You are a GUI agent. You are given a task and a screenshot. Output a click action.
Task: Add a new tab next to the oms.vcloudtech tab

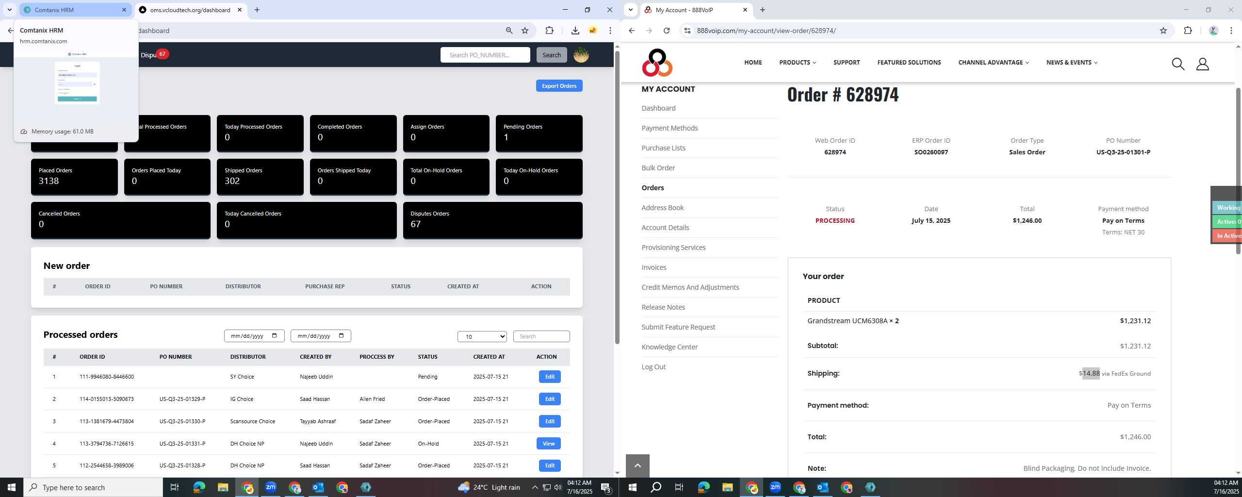[x=257, y=10]
